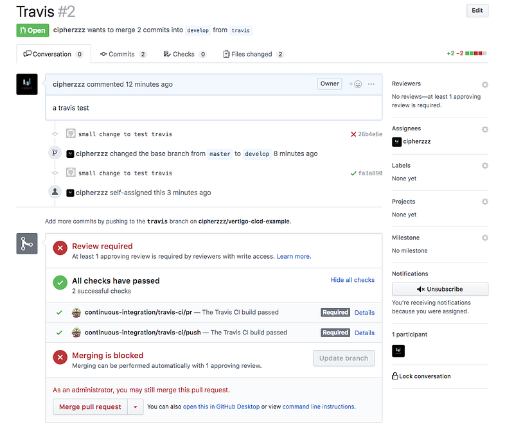Click commit message of passed commit fa3a890
514x427 pixels.
point(125,173)
